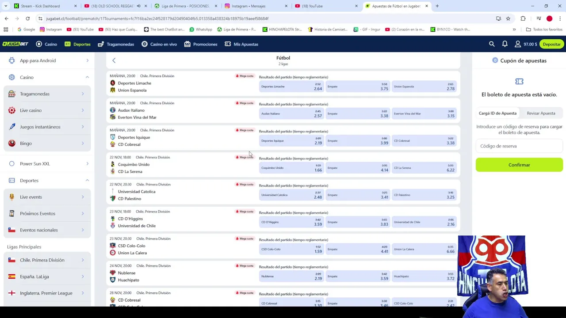Image resolution: width=566 pixels, height=318 pixels.
Task: Open the search magnifier icon in header
Action: click(x=492, y=44)
